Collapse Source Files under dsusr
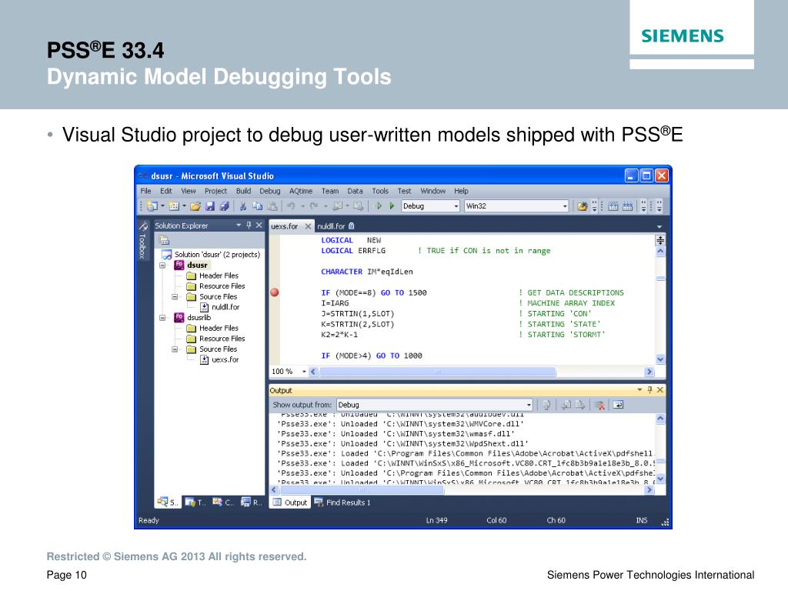Viewport: 788px width, 591px height. click(175, 296)
